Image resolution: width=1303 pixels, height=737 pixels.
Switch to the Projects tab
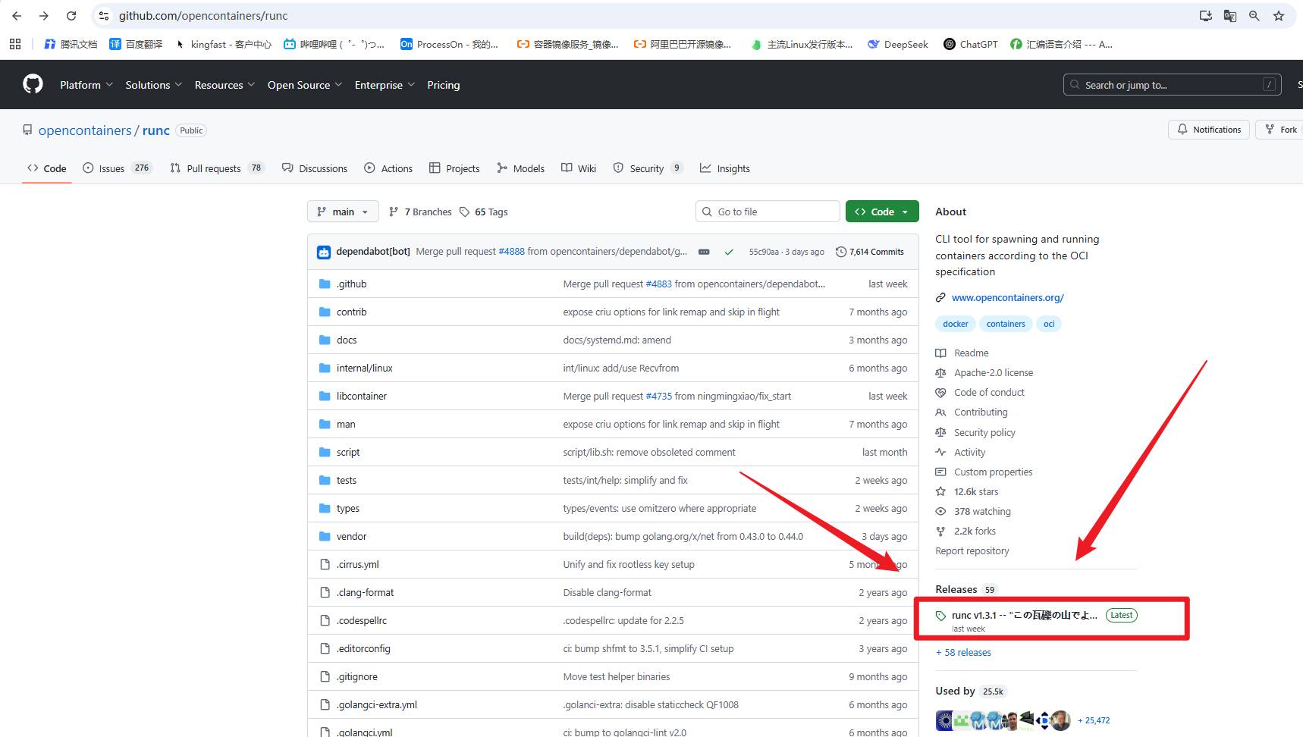pyautogui.click(x=454, y=168)
